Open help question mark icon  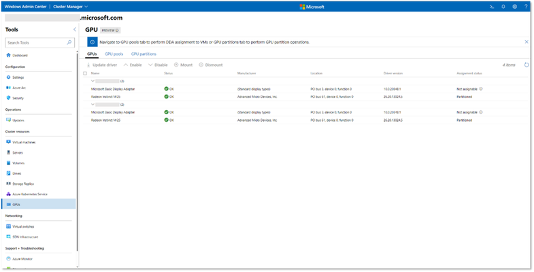point(526,7)
